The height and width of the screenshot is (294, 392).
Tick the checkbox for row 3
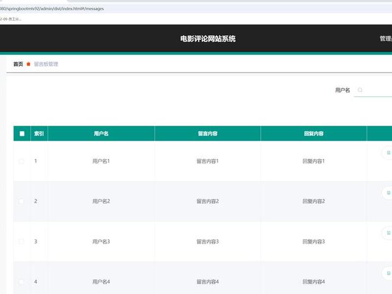[22, 242]
